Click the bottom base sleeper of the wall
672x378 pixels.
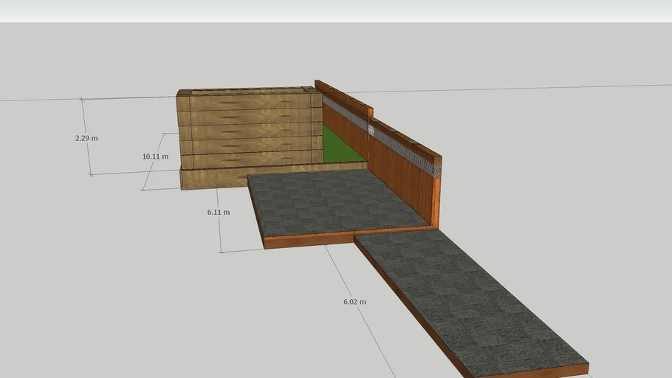[x=214, y=178]
